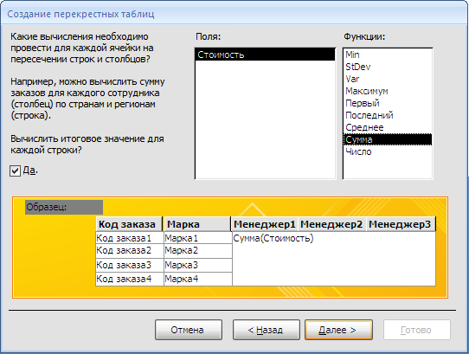Click the "Сумма(Стоимость)" sample cell
The width and height of the screenshot is (469, 354).
pyautogui.click(x=273, y=238)
